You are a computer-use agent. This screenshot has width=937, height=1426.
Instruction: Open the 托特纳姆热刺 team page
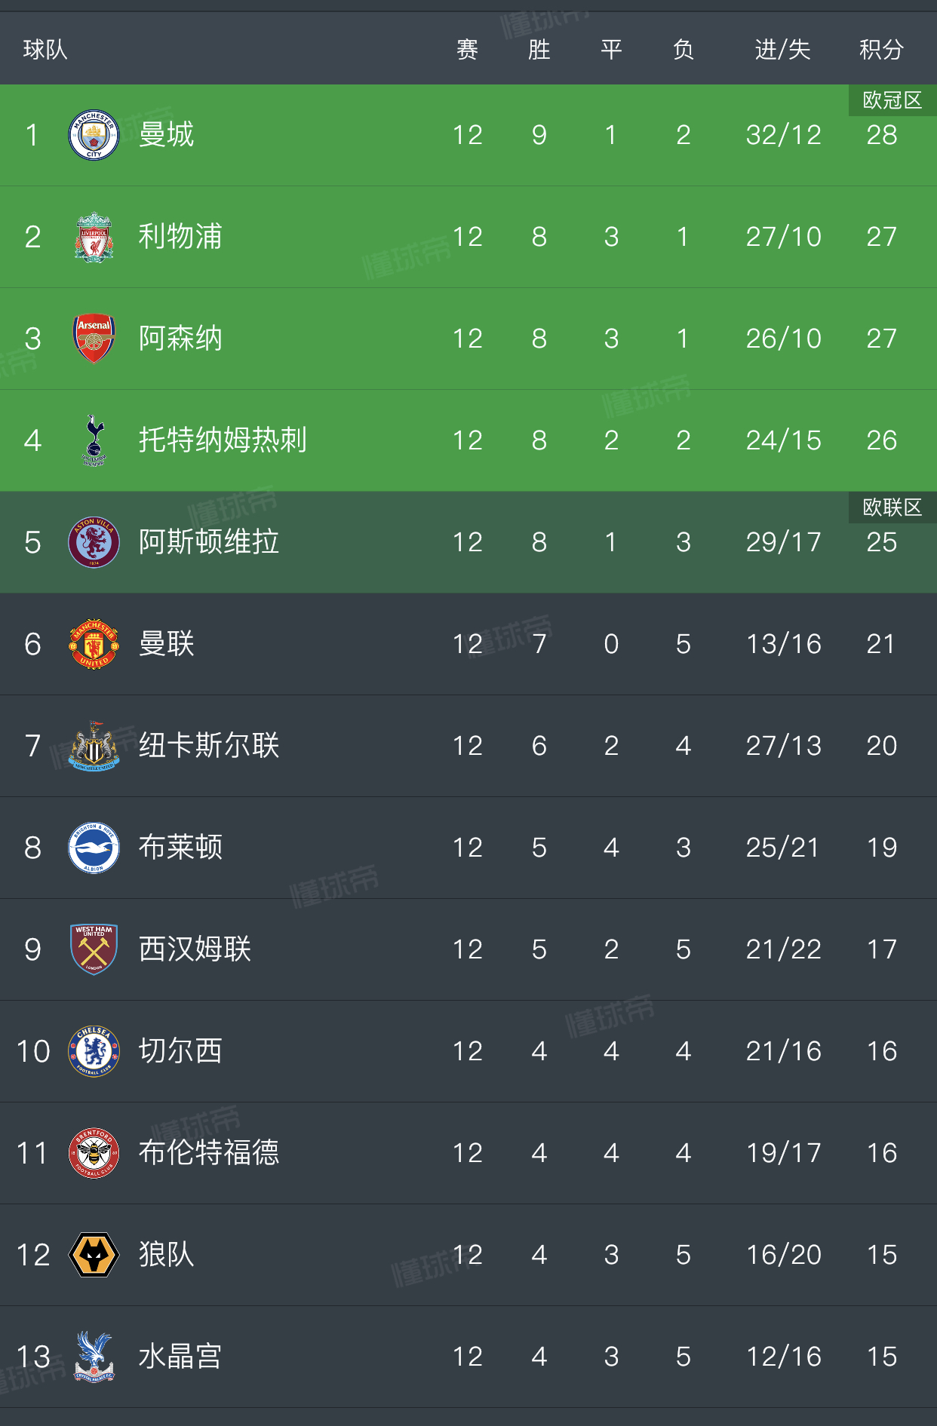pyautogui.click(x=223, y=440)
